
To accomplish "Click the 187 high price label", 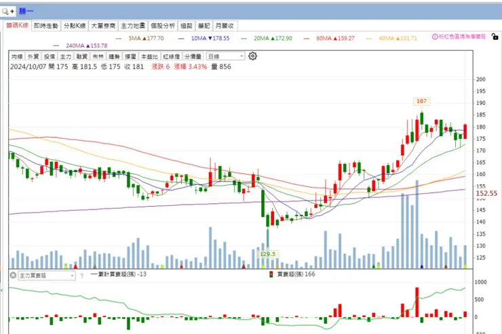I will click(x=421, y=102).
